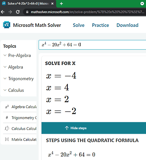Open the Download menu item
This screenshot has width=146, height=160.
[x=128, y=25]
